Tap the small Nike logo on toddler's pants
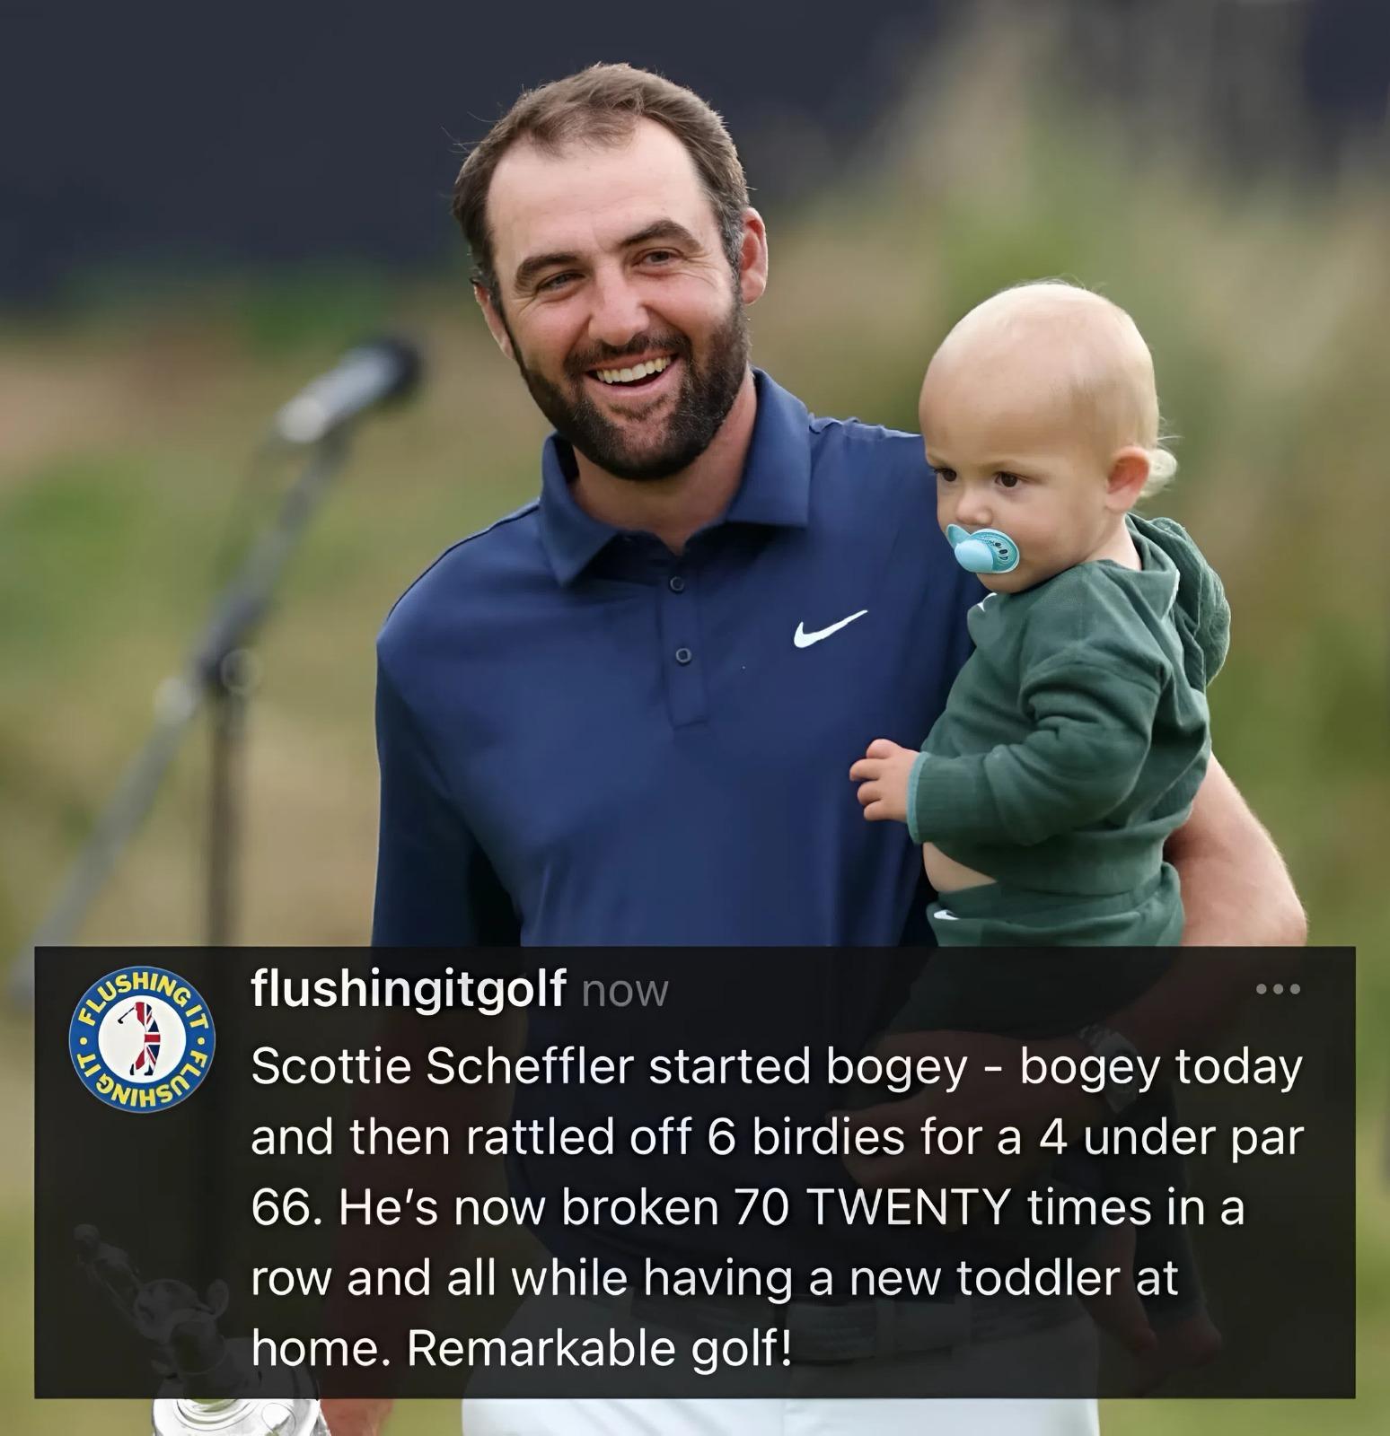Viewport: 1390px width, 1436px height. 946,914
